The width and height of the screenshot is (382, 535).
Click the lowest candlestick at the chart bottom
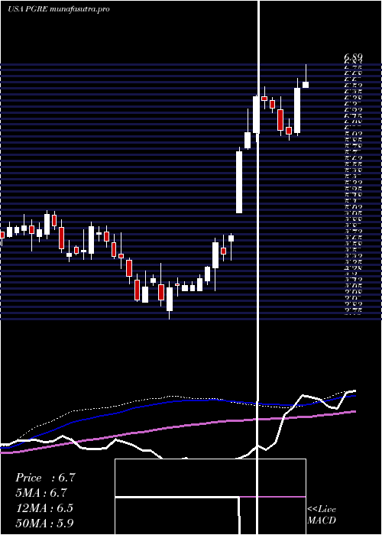[x=170, y=300]
